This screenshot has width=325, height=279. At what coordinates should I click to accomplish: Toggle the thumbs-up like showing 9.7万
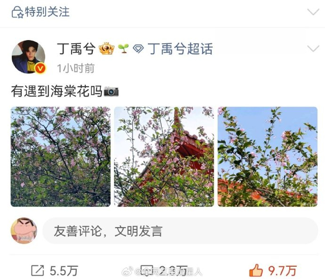pyautogui.click(x=273, y=271)
